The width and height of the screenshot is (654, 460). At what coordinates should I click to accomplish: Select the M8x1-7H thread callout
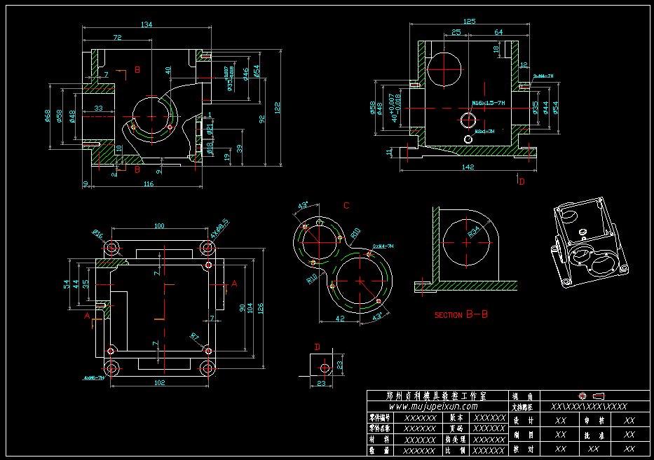tap(484, 131)
